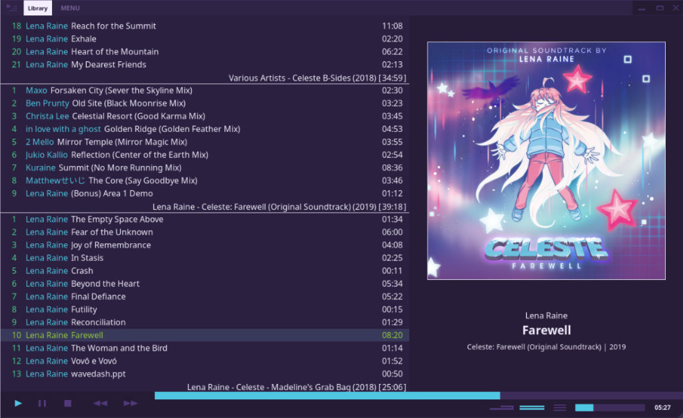
Task: Select track Heart of the Mountain
Action: 205,52
